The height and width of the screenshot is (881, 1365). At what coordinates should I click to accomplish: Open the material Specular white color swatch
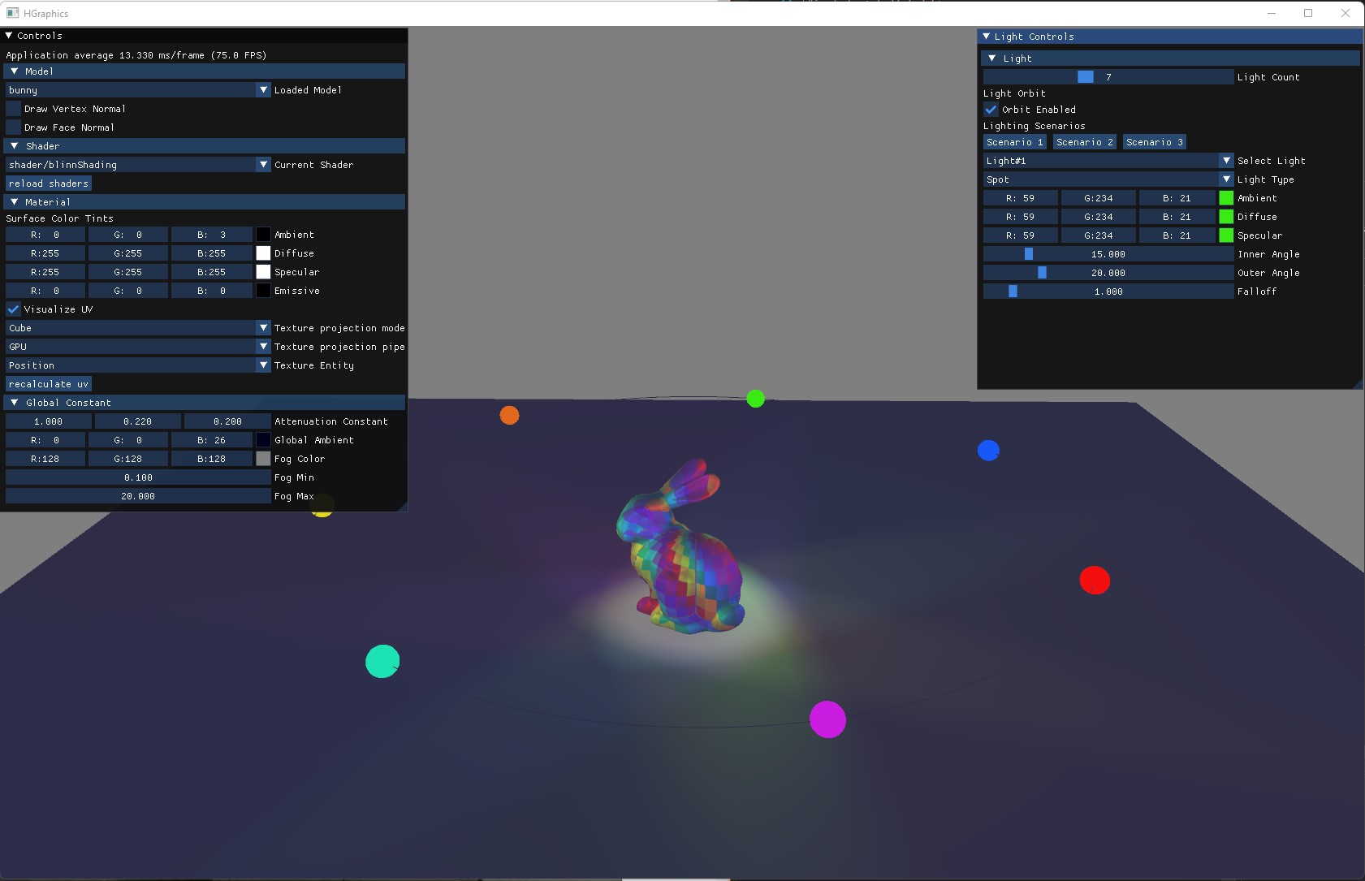point(263,272)
